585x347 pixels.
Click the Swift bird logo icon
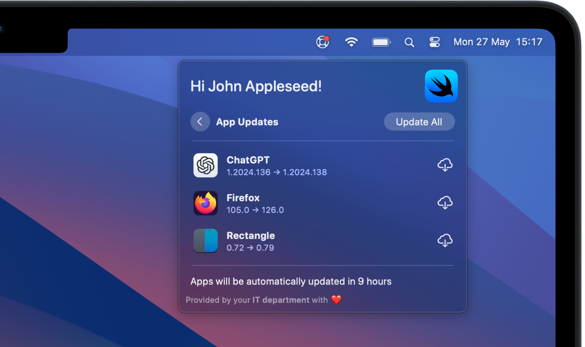pyautogui.click(x=441, y=86)
